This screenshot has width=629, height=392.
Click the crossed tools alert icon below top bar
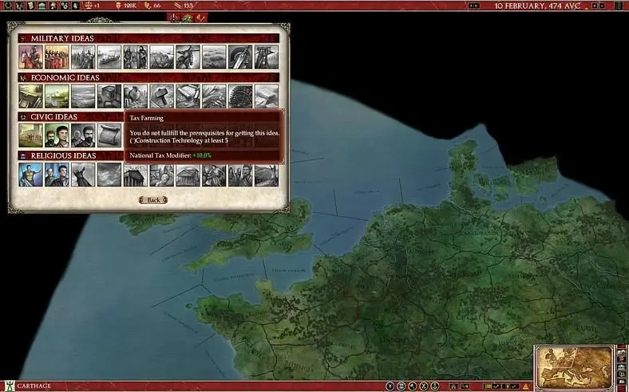point(201,18)
